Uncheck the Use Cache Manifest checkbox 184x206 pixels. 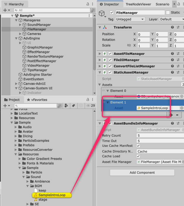pos(138,146)
